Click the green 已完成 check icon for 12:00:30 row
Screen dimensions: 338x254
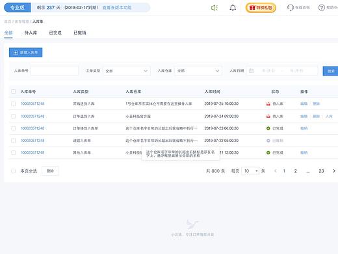point(268,152)
